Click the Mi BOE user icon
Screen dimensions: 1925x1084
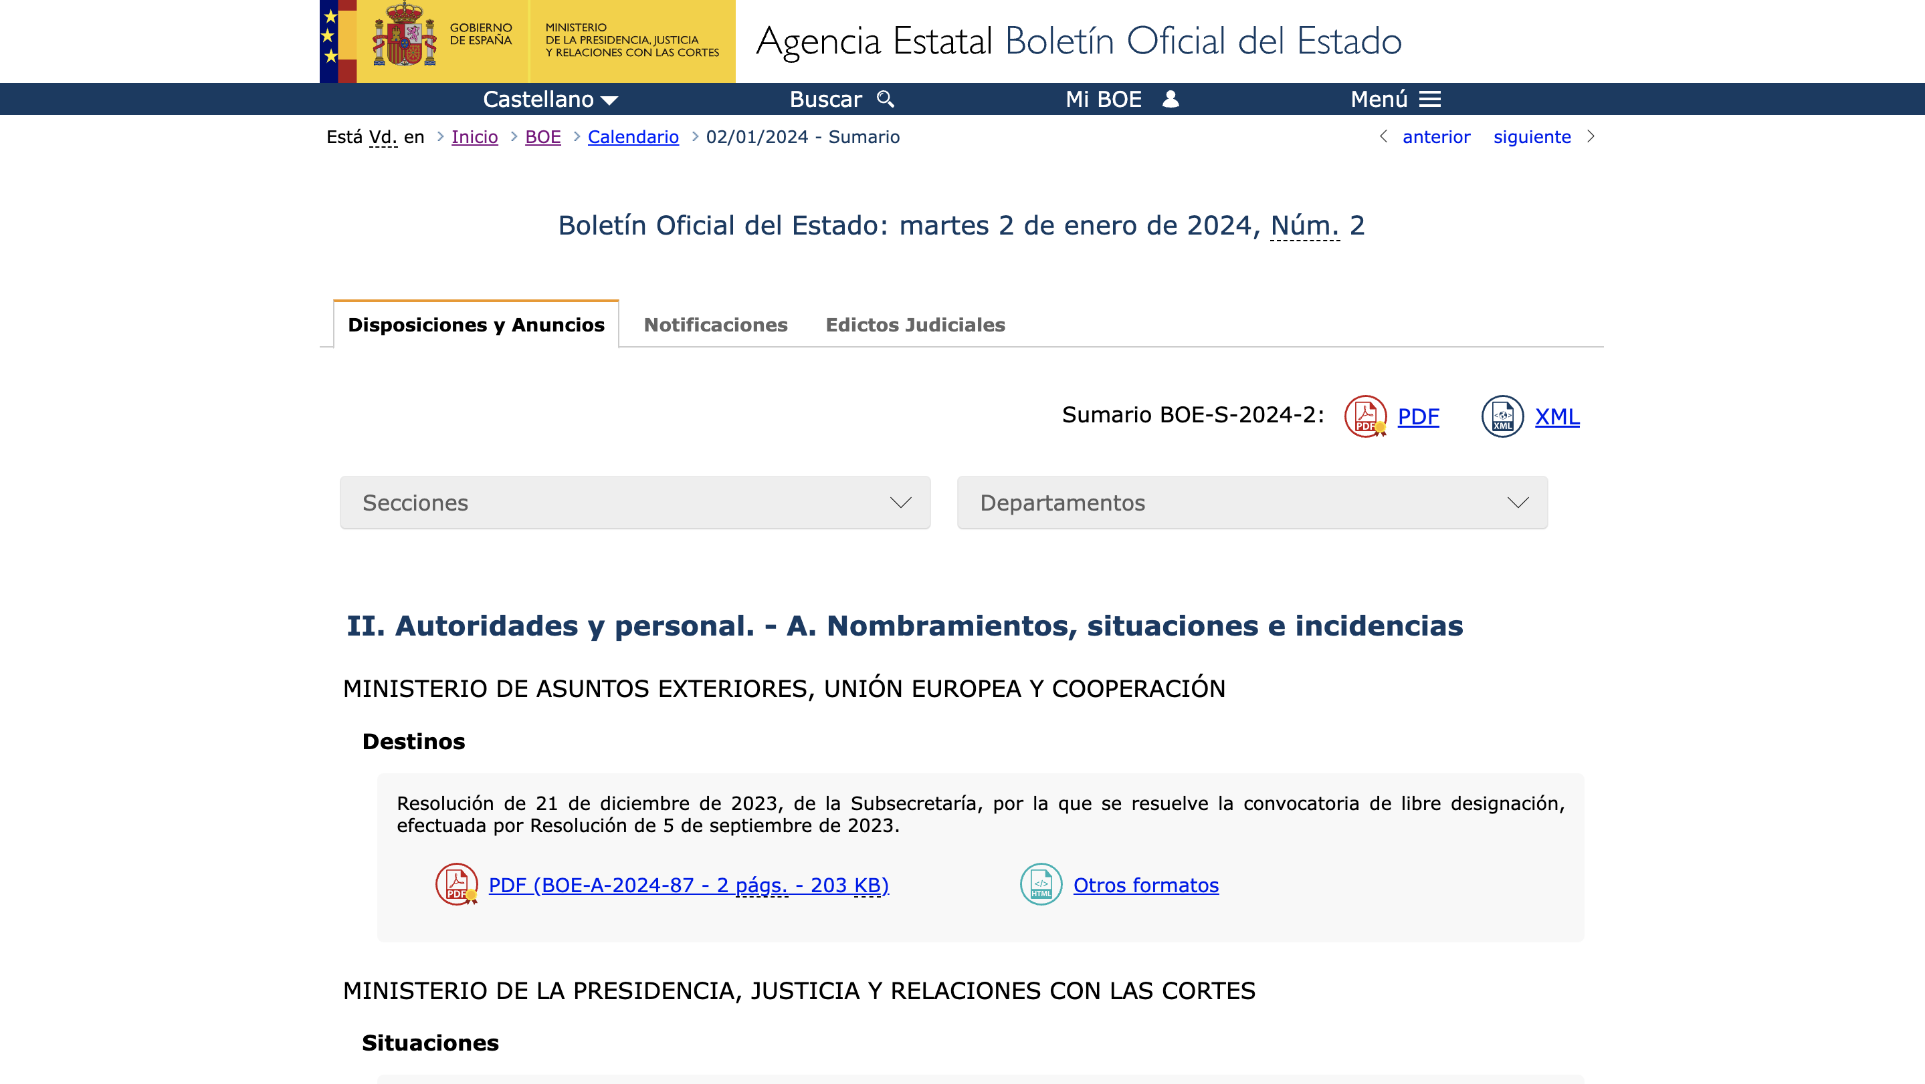click(1171, 100)
